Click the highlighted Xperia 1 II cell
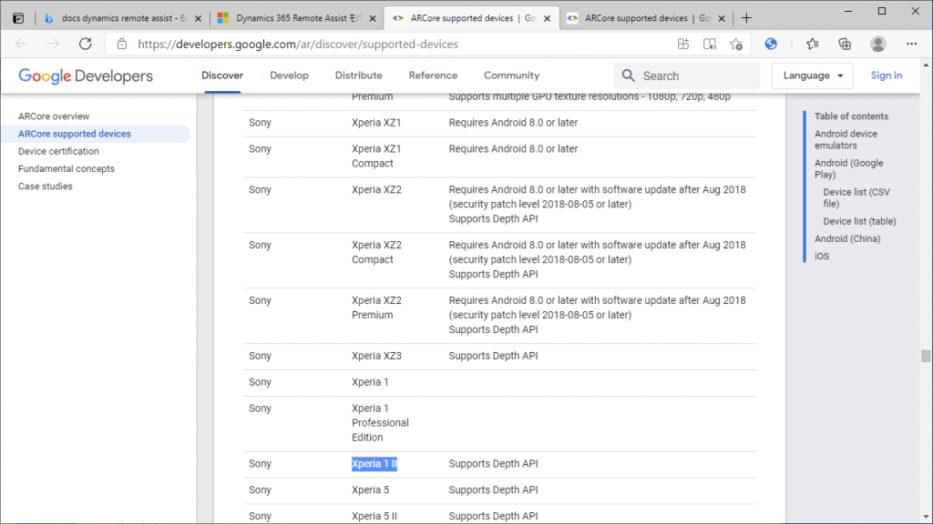 374,464
